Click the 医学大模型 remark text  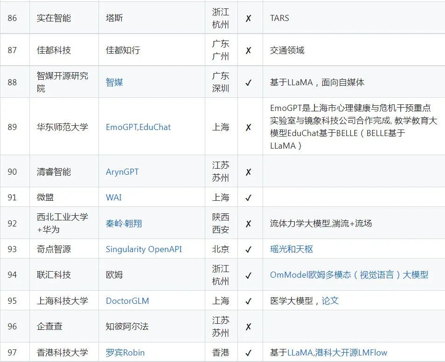pos(292,301)
